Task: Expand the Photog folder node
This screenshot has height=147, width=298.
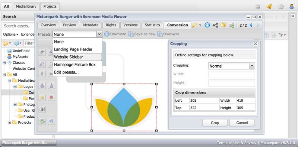Action: coord(15,105)
